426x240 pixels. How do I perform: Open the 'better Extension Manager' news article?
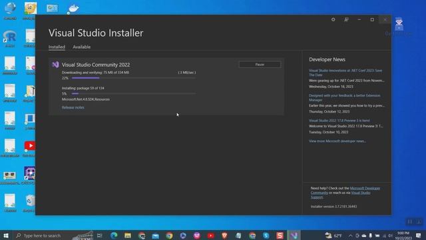345,98
